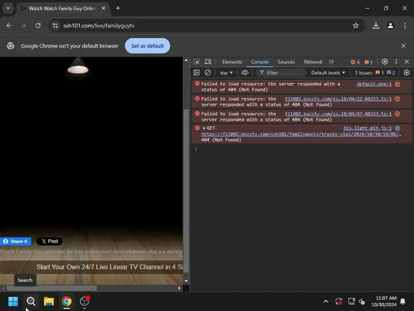Bookmark this page with the star icon
Viewport: 414px width, 311px height.
356,26
